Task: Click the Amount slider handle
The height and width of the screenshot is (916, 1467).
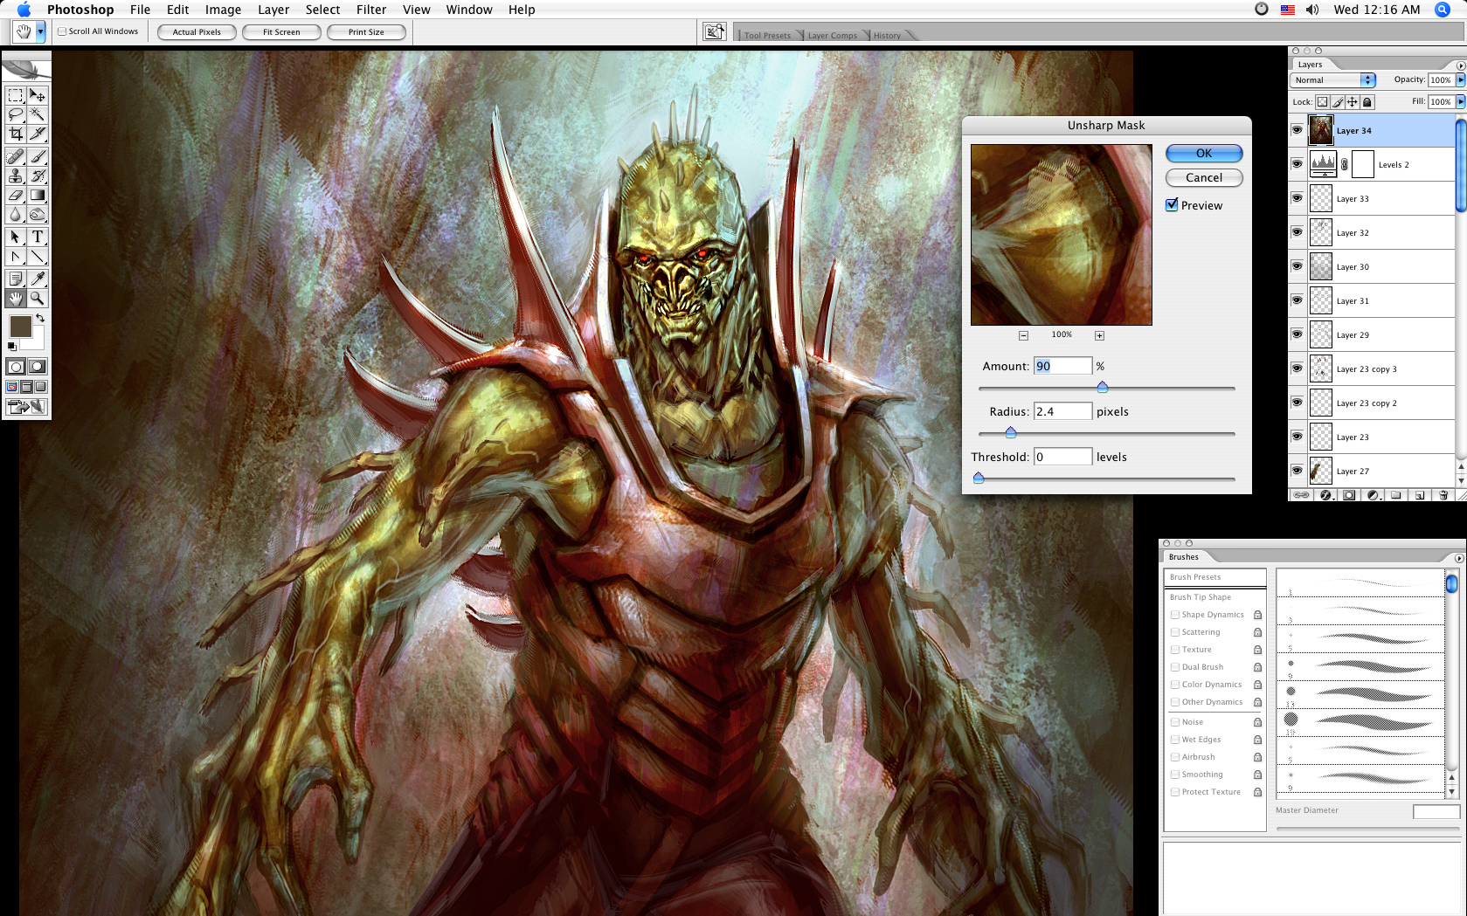Action: tap(1102, 387)
